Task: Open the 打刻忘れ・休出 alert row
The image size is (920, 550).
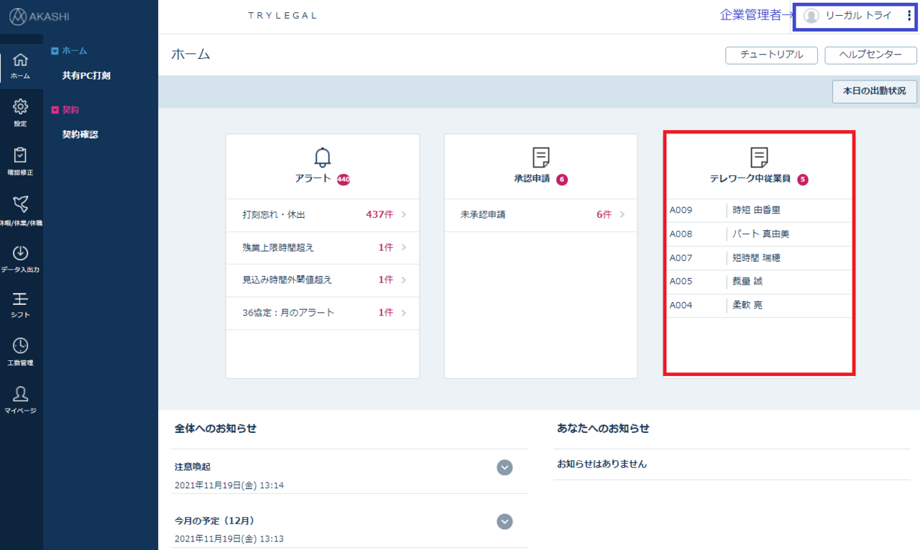Action: coord(323,214)
